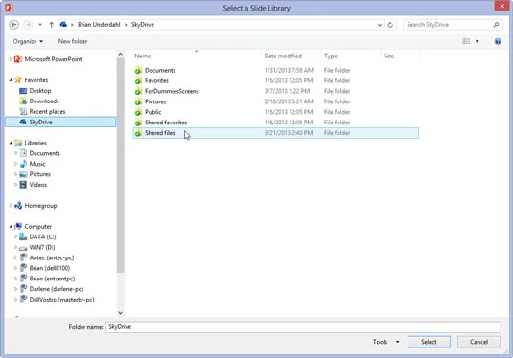Expand the Homegroup node
Image resolution: width=513 pixels, height=358 pixels.
pos(11,206)
